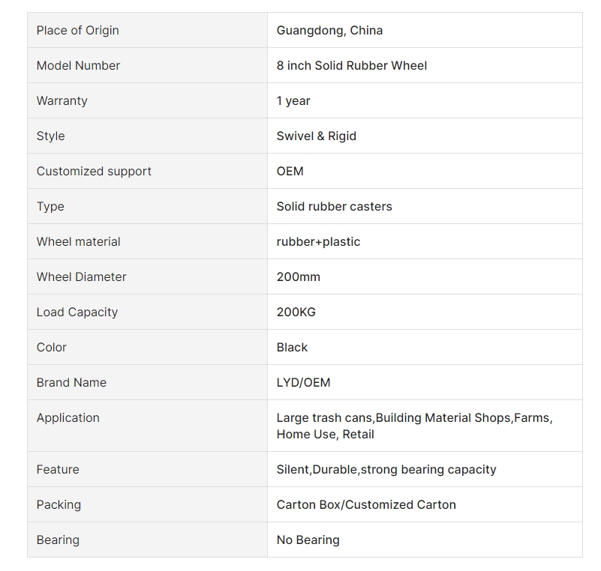
Task: Click the Application description text
Action: 415,426
